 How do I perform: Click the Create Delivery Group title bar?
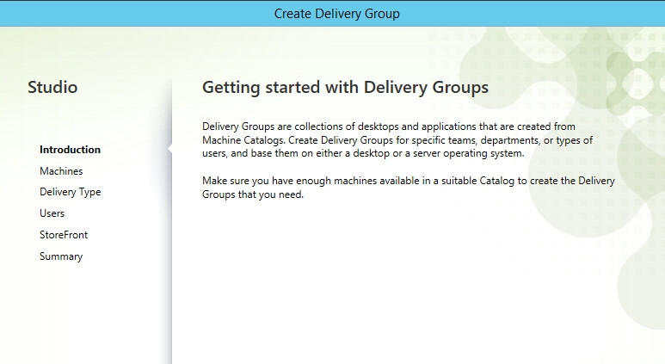(332, 13)
